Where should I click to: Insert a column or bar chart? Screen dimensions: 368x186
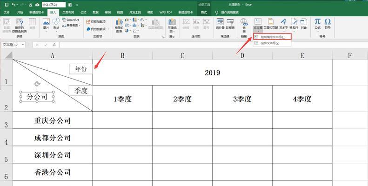click(127, 20)
